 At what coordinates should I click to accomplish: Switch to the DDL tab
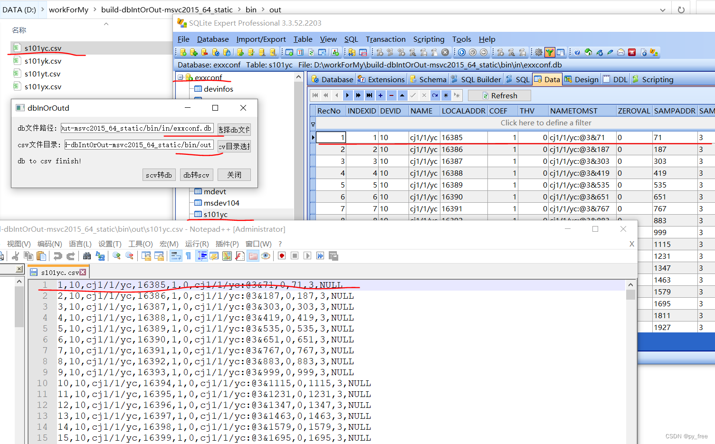pos(615,79)
